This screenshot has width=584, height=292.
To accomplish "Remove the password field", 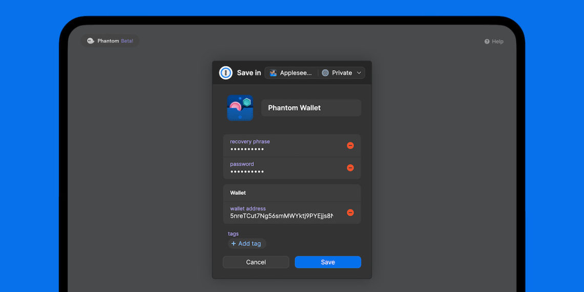I will (x=350, y=168).
